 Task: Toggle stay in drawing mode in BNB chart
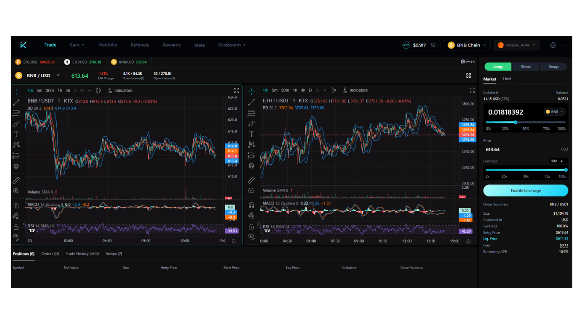click(16, 216)
